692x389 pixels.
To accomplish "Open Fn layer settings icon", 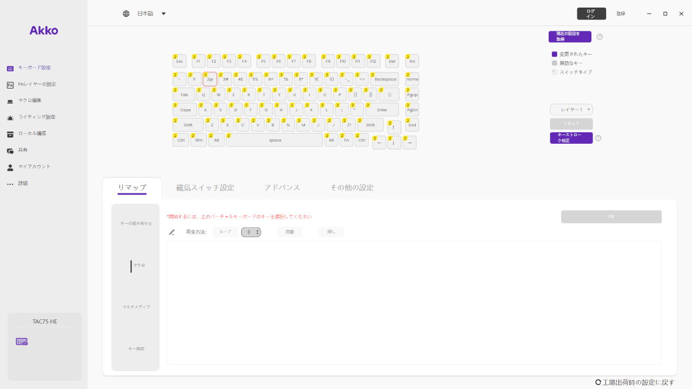I will pos(10,85).
